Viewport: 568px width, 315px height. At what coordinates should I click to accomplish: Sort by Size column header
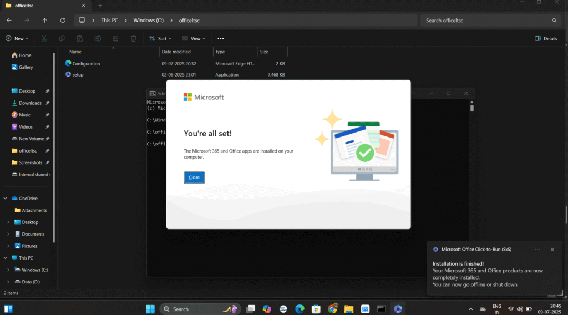tap(264, 52)
